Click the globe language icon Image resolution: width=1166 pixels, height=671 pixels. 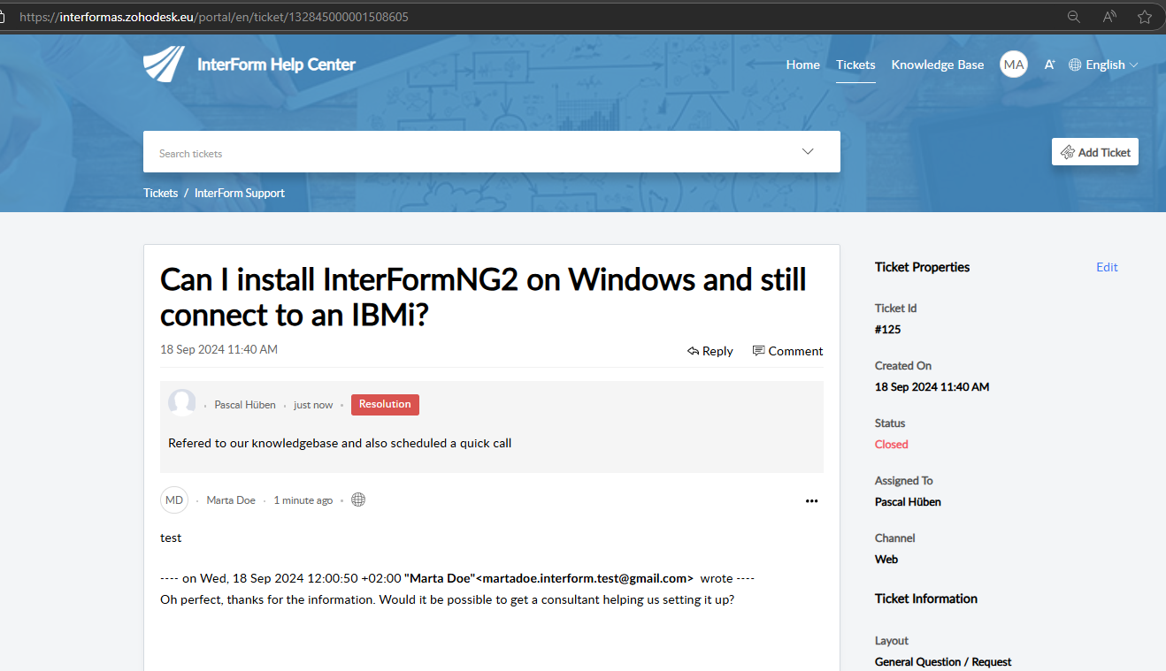(1075, 65)
